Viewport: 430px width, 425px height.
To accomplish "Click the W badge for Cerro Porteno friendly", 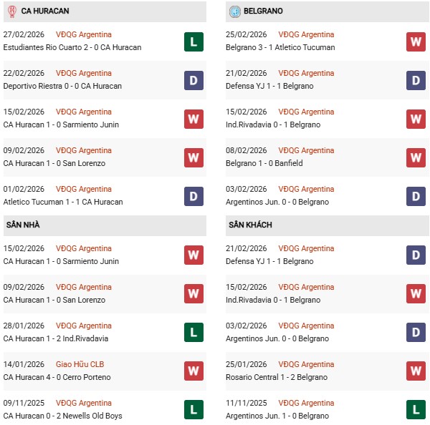I will [193, 371].
